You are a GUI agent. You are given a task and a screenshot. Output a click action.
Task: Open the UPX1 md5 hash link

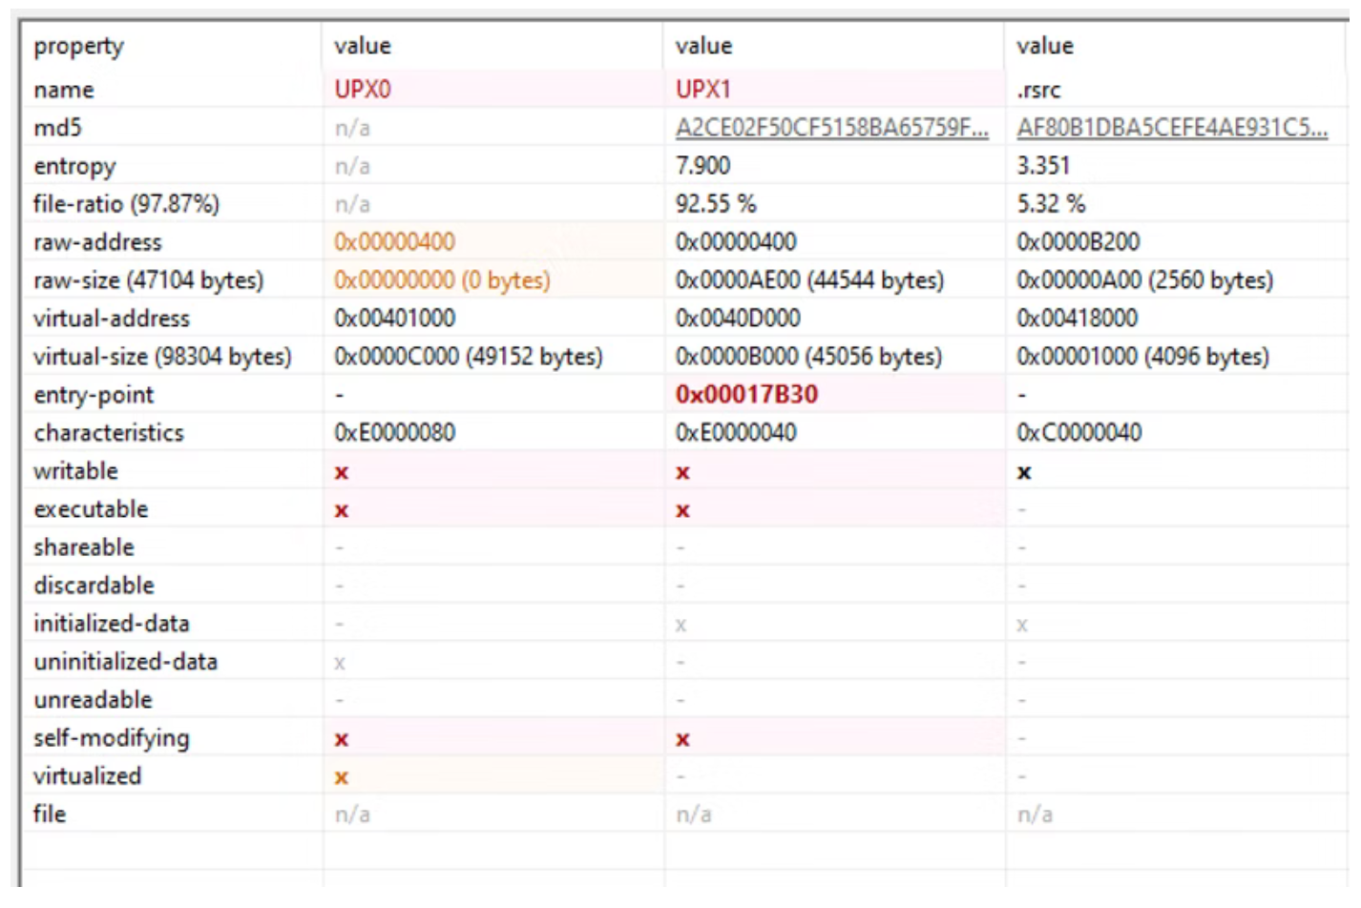(831, 128)
